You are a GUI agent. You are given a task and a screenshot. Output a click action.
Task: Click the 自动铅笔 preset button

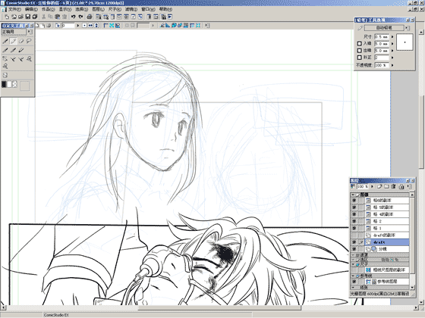coord(384,28)
